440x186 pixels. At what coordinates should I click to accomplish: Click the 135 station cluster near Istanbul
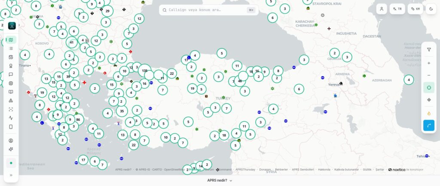144,70
